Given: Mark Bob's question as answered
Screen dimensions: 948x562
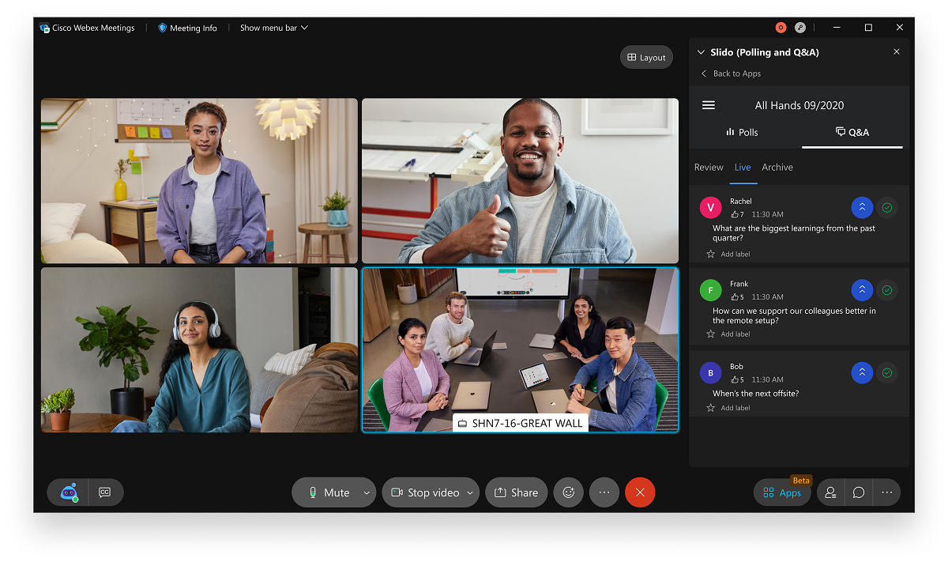Looking at the screenshot, I should point(887,373).
